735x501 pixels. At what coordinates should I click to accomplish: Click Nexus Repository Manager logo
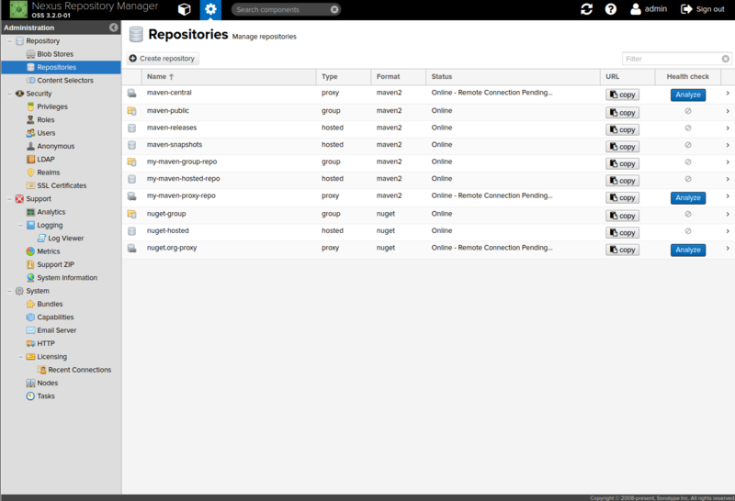18,9
